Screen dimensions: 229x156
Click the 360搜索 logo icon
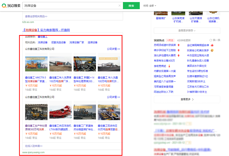(x=4, y=6)
